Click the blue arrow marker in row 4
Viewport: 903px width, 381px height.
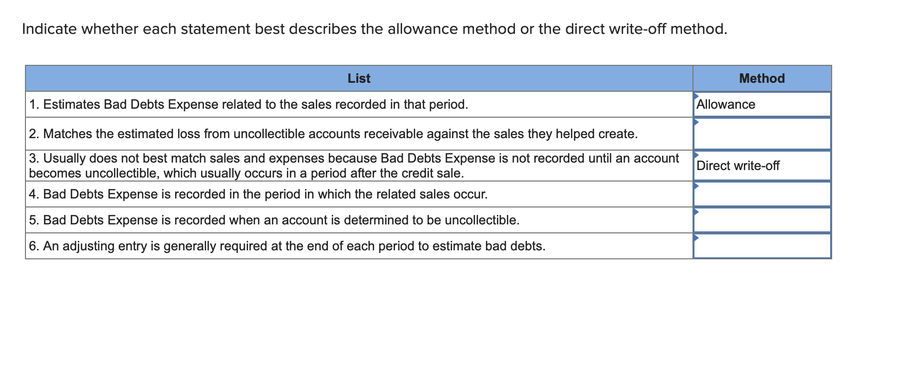tap(695, 186)
